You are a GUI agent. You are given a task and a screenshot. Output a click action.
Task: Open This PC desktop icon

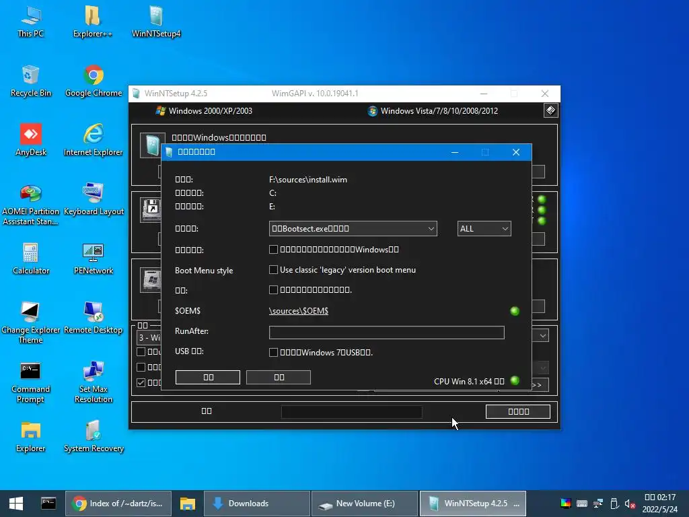[31, 22]
